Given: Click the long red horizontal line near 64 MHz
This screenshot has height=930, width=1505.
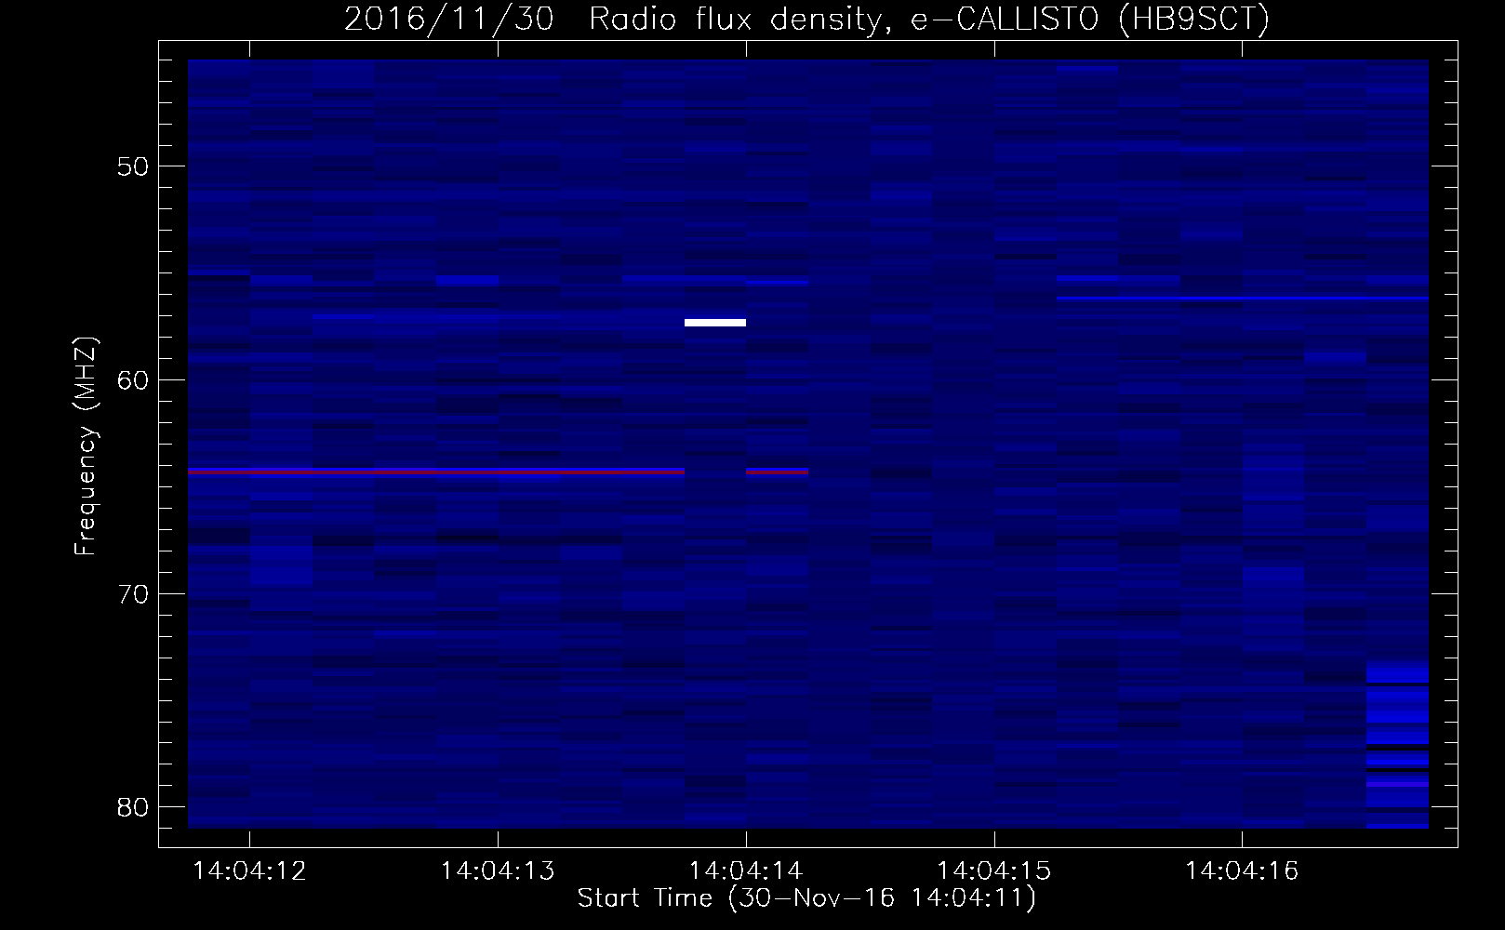Looking at the screenshot, I should point(436,472).
